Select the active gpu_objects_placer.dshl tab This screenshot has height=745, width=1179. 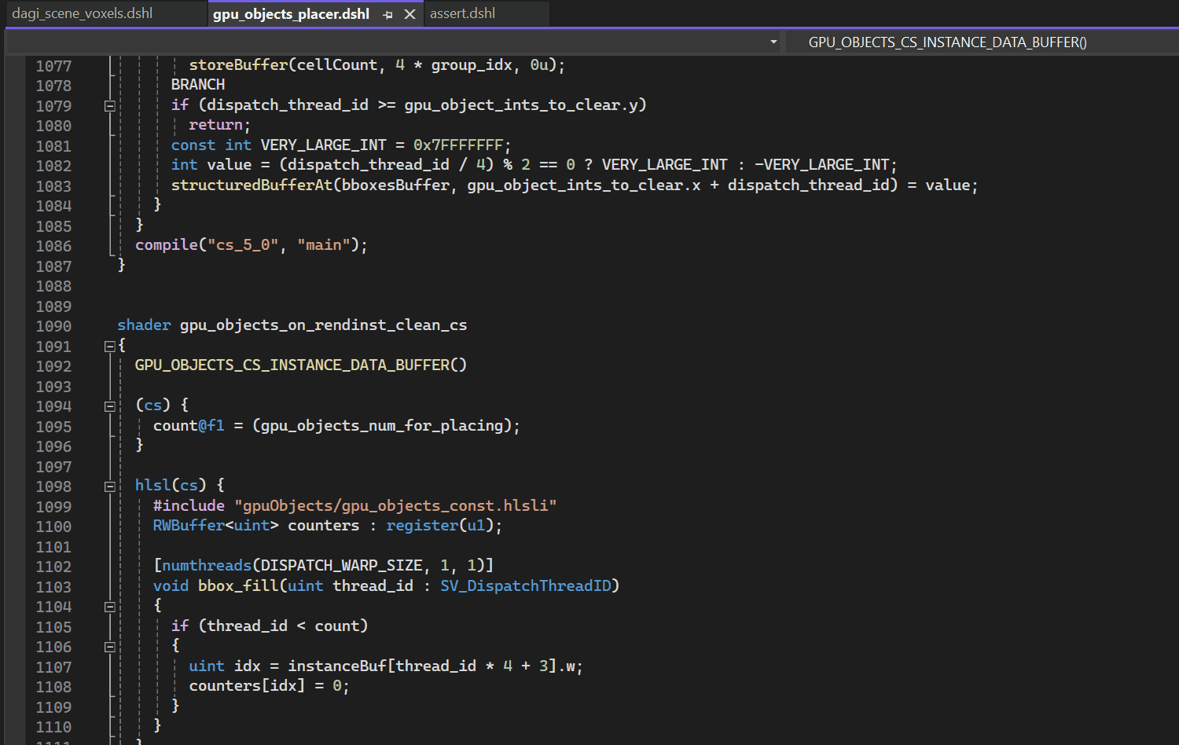click(x=291, y=13)
